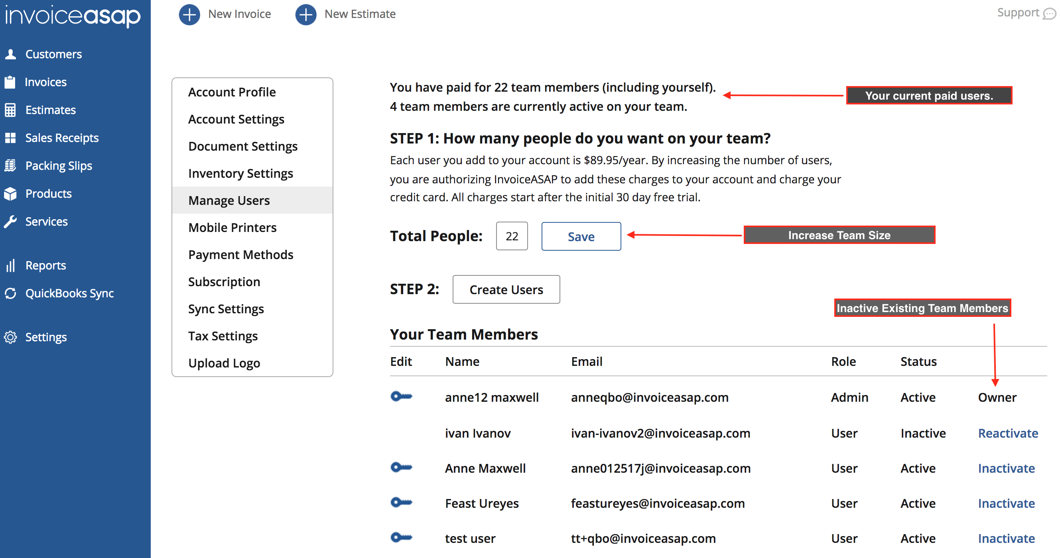
Task: Select Subscription in settings menu
Action: tap(224, 282)
